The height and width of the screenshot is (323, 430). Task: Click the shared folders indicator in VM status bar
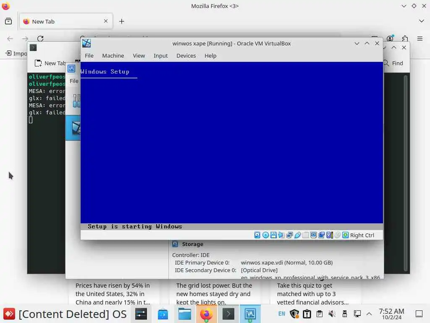306,235
